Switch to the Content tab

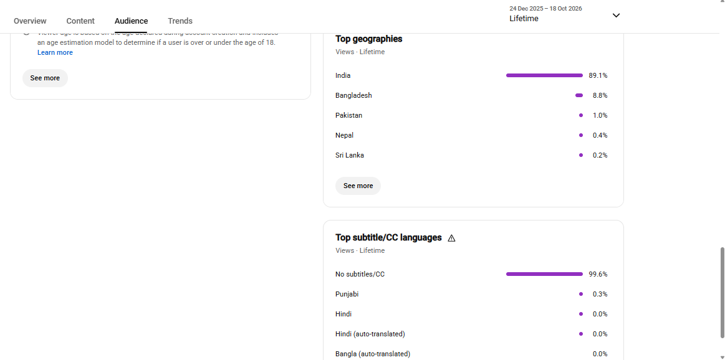pyautogui.click(x=80, y=21)
